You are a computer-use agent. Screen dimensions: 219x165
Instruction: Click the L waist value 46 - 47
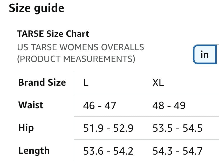(x=100, y=105)
